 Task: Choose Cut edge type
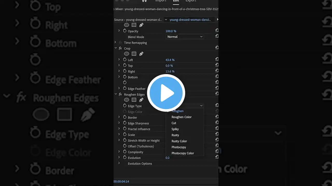[x=174, y=123]
